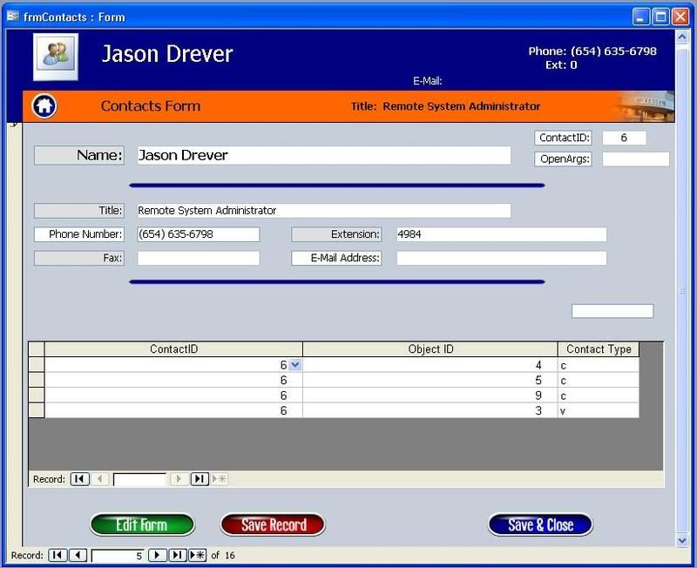Click Object ID cell showing 4
697x568 pixels.
tap(430, 365)
